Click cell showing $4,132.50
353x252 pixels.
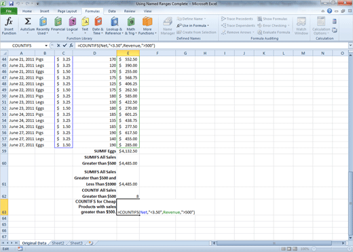click(128, 151)
